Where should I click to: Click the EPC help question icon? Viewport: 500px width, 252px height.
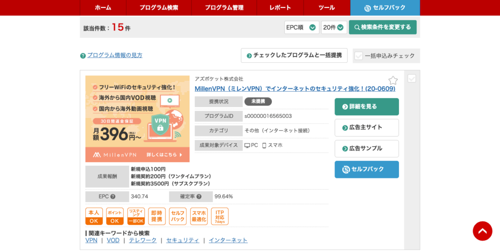113,196
